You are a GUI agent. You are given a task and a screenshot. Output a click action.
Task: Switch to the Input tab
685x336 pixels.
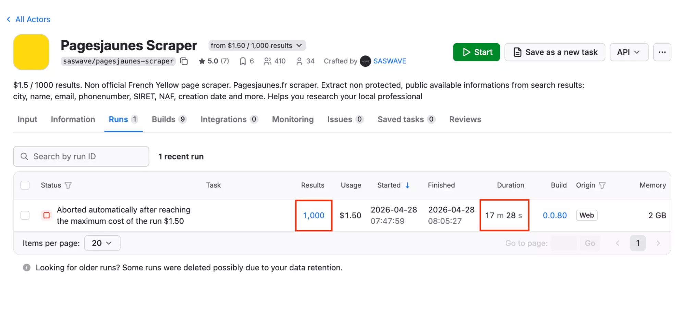[27, 119]
